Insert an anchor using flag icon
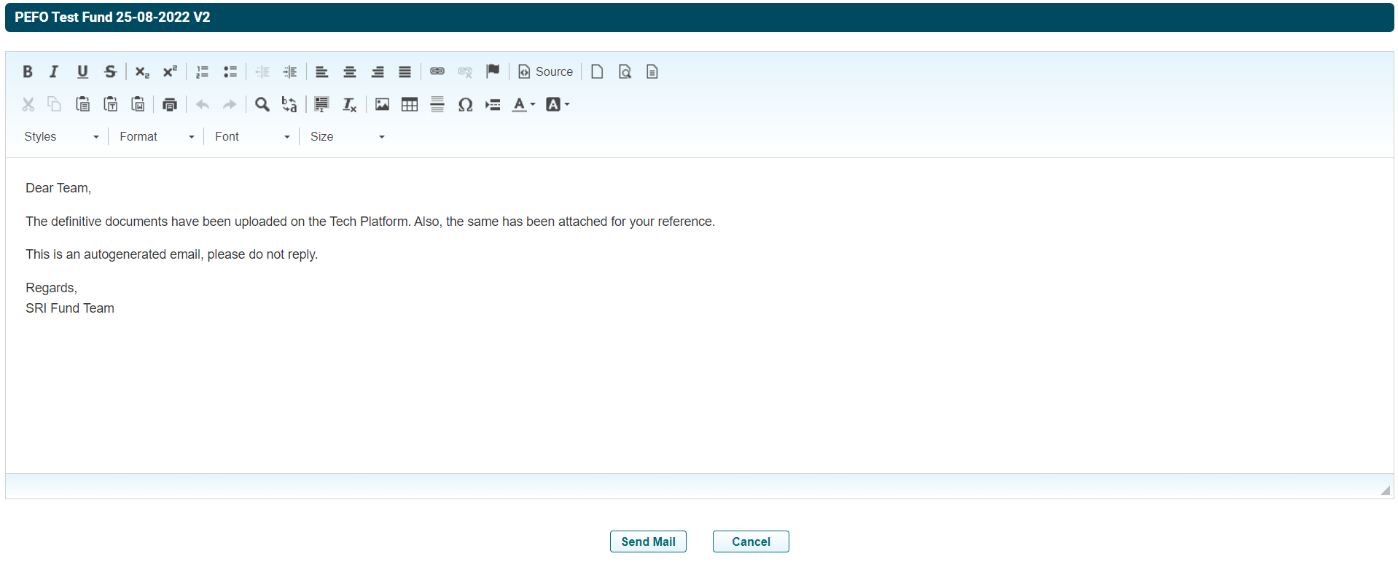Screen dimensions: 1398x567 click(493, 71)
